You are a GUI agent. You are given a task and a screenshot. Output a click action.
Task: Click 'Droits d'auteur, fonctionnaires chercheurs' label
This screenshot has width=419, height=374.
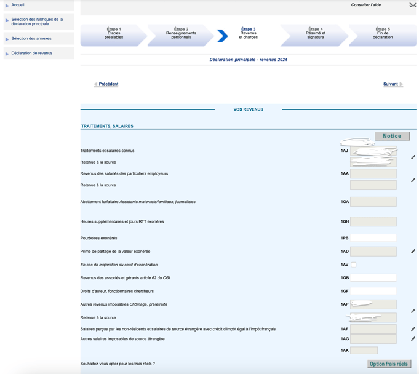pos(117,291)
